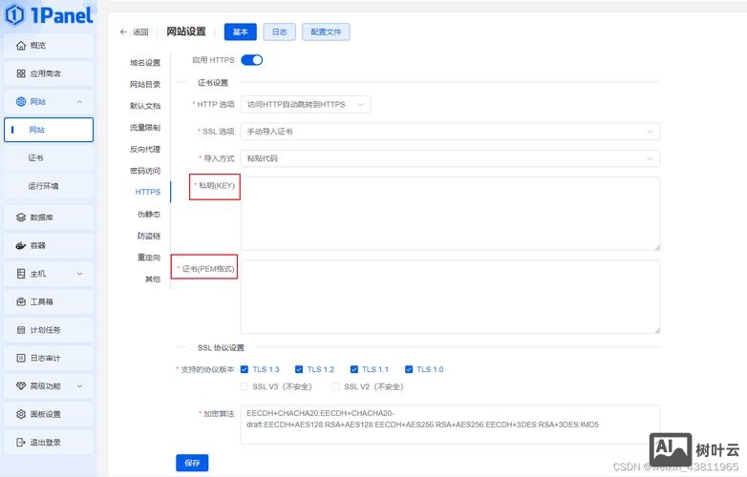Open the 日志审计 log icon
Screen dimensions: 747x477
[20, 358]
